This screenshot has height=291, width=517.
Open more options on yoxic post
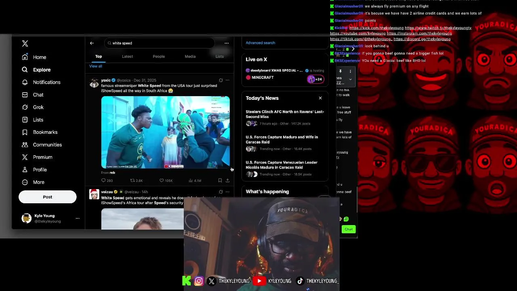click(x=227, y=80)
